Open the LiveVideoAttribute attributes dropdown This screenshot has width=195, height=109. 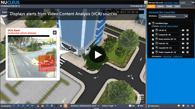[x=186, y=16]
